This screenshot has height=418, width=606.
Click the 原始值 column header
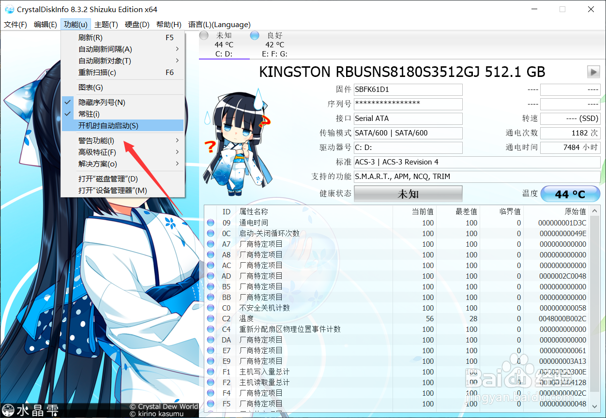point(557,211)
